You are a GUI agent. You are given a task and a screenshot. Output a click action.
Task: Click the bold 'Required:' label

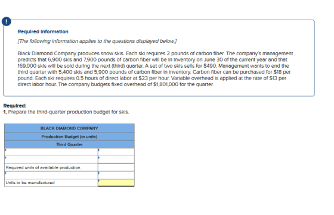click(15, 106)
